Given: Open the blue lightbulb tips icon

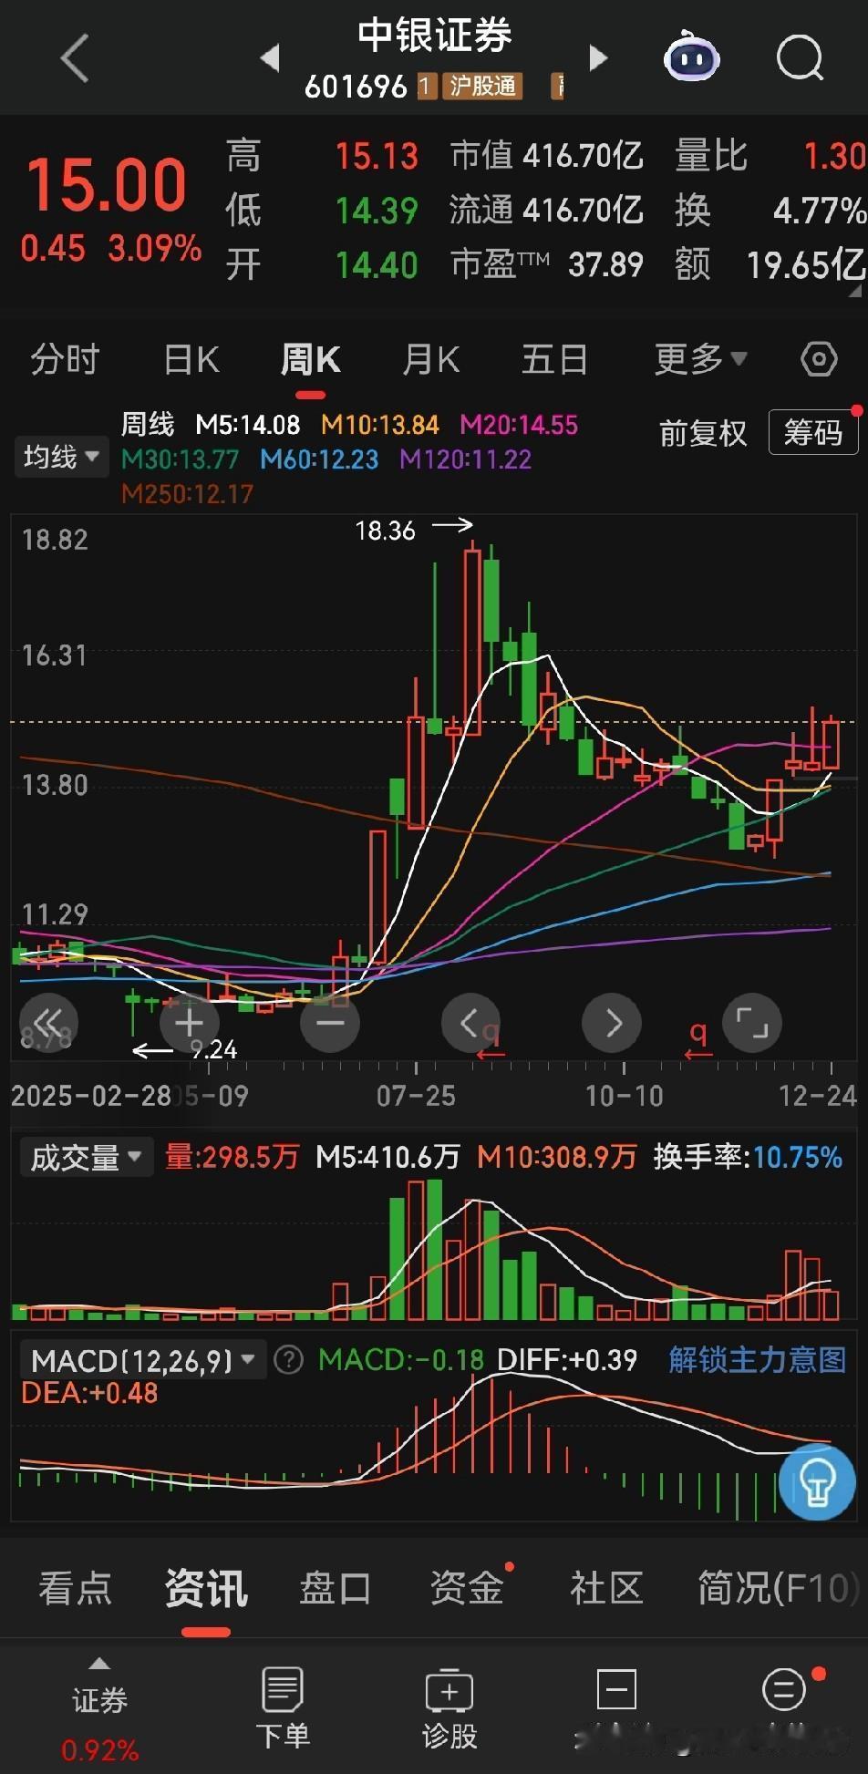Looking at the screenshot, I should coord(817,1482).
